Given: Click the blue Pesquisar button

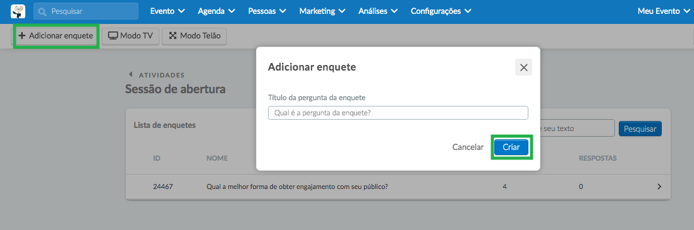Looking at the screenshot, I should click(640, 129).
